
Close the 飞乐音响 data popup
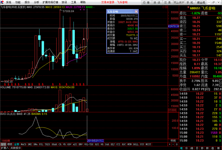[x=136, y=12]
